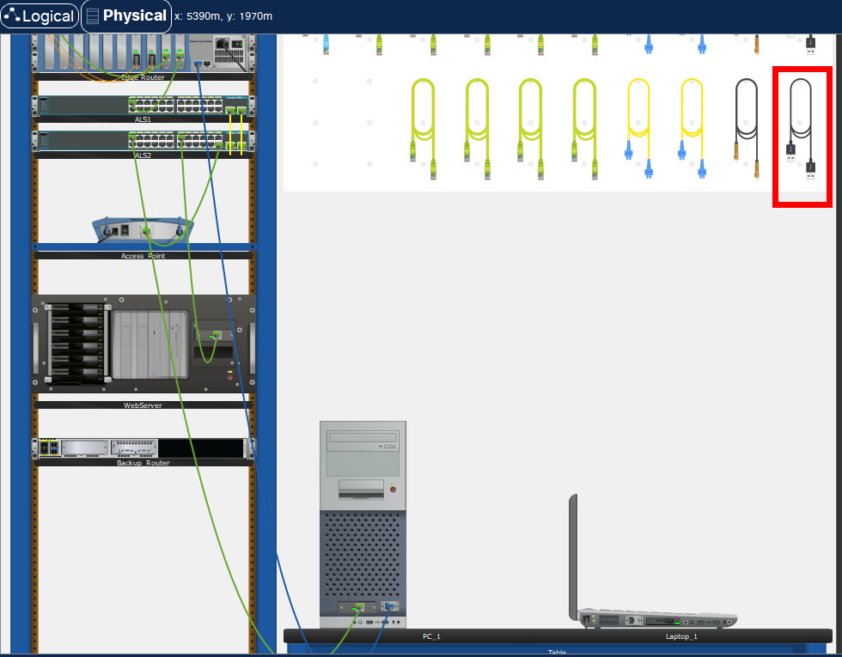Select the ALS2 switch label
The height and width of the screenshot is (657, 842).
click(143, 155)
